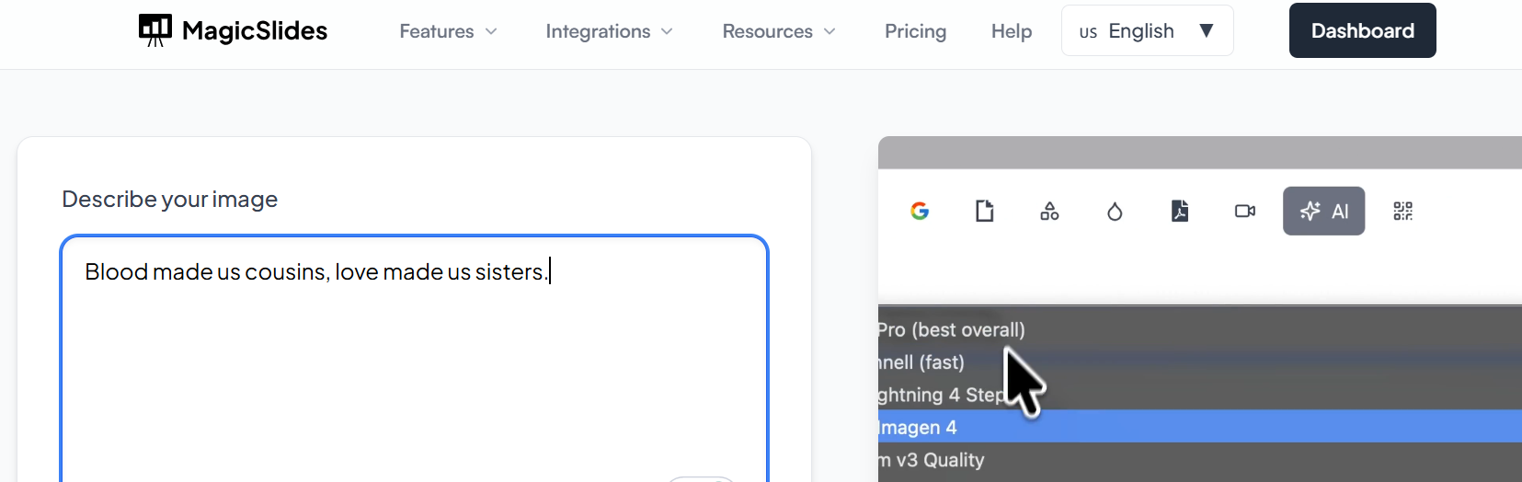The width and height of the screenshot is (1522, 482).
Task: Click the MagicSlides logo icon
Action: coord(154,30)
